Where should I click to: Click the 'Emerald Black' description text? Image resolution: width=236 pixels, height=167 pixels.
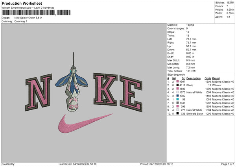(x=195, y=114)
